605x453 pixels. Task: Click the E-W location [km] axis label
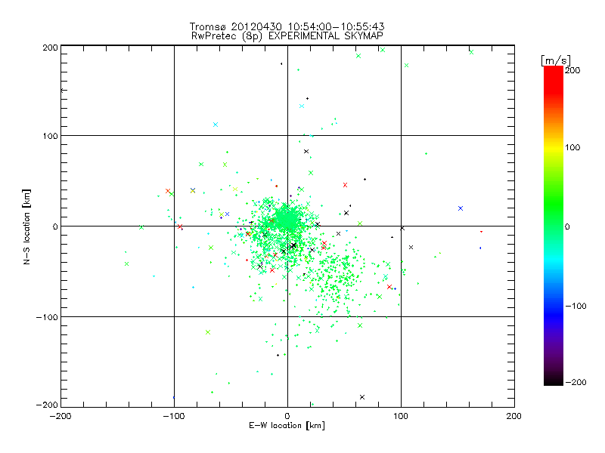(287, 427)
